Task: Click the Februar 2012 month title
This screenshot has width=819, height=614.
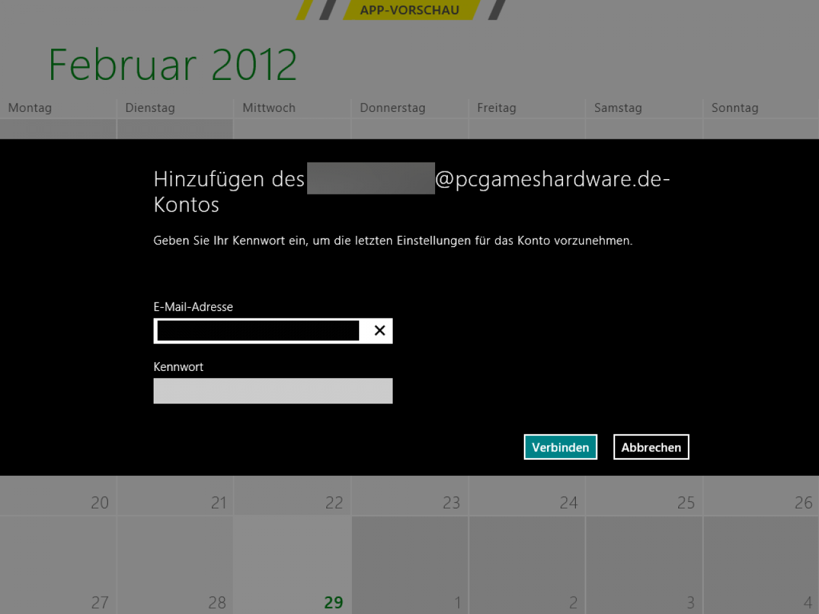Action: (173, 65)
